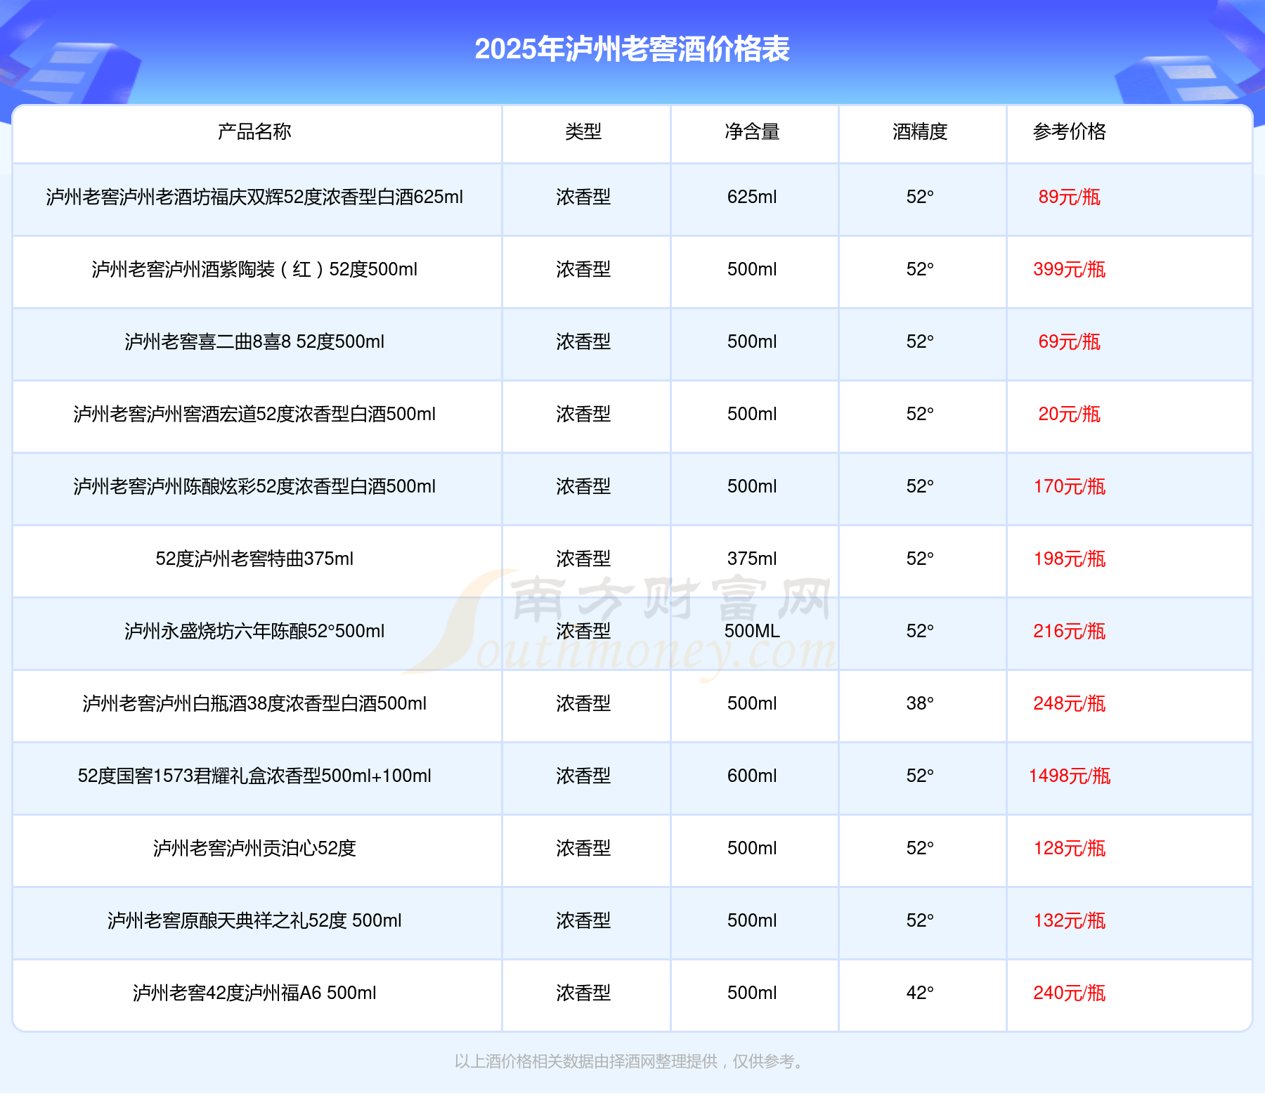Click the 170元/瓶 price
The image size is (1265, 1096).
pos(1070,486)
